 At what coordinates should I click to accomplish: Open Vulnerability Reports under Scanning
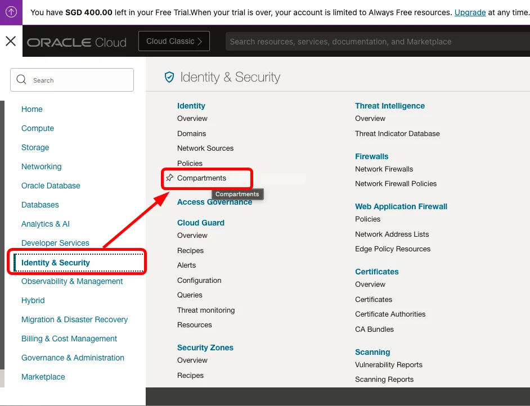coord(388,364)
